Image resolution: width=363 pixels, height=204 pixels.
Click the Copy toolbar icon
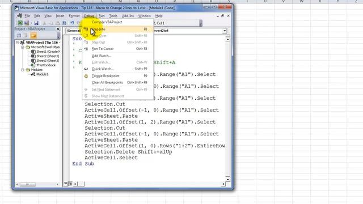51,23
